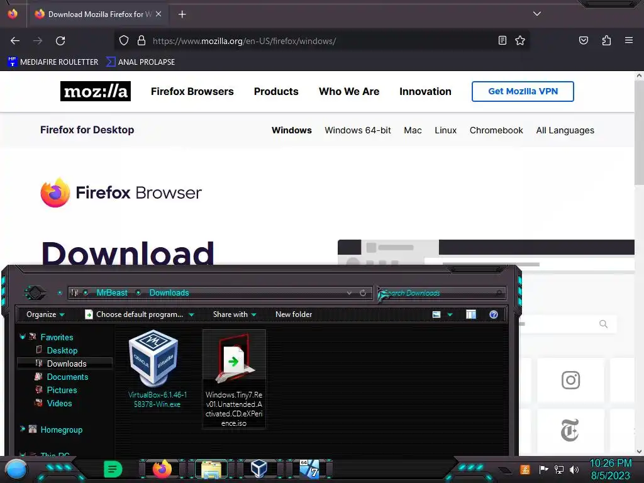This screenshot has width=644, height=483.
Task: Select Windows platform link
Action: coord(292,130)
